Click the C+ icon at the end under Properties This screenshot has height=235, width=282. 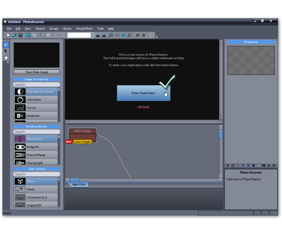click(x=274, y=165)
